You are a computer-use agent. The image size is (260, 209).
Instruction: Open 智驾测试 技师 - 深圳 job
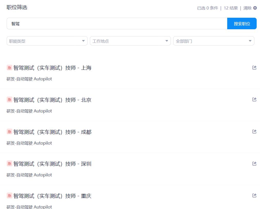coord(53,164)
